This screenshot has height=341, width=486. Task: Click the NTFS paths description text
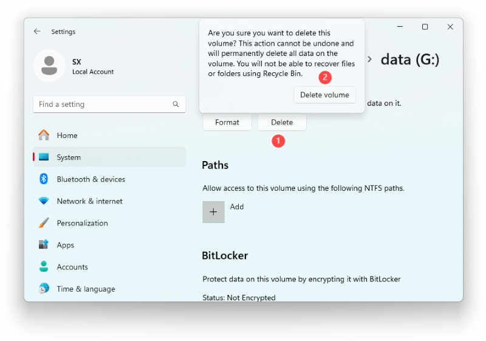click(303, 188)
